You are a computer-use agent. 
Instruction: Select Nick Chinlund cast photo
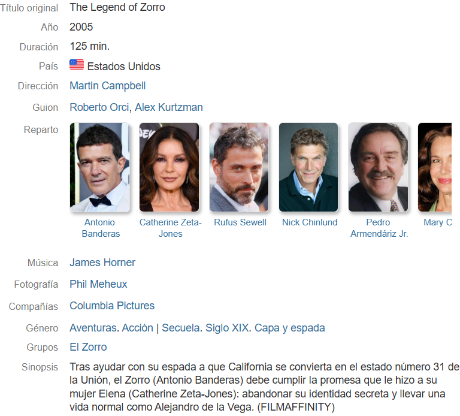click(308, 167)
